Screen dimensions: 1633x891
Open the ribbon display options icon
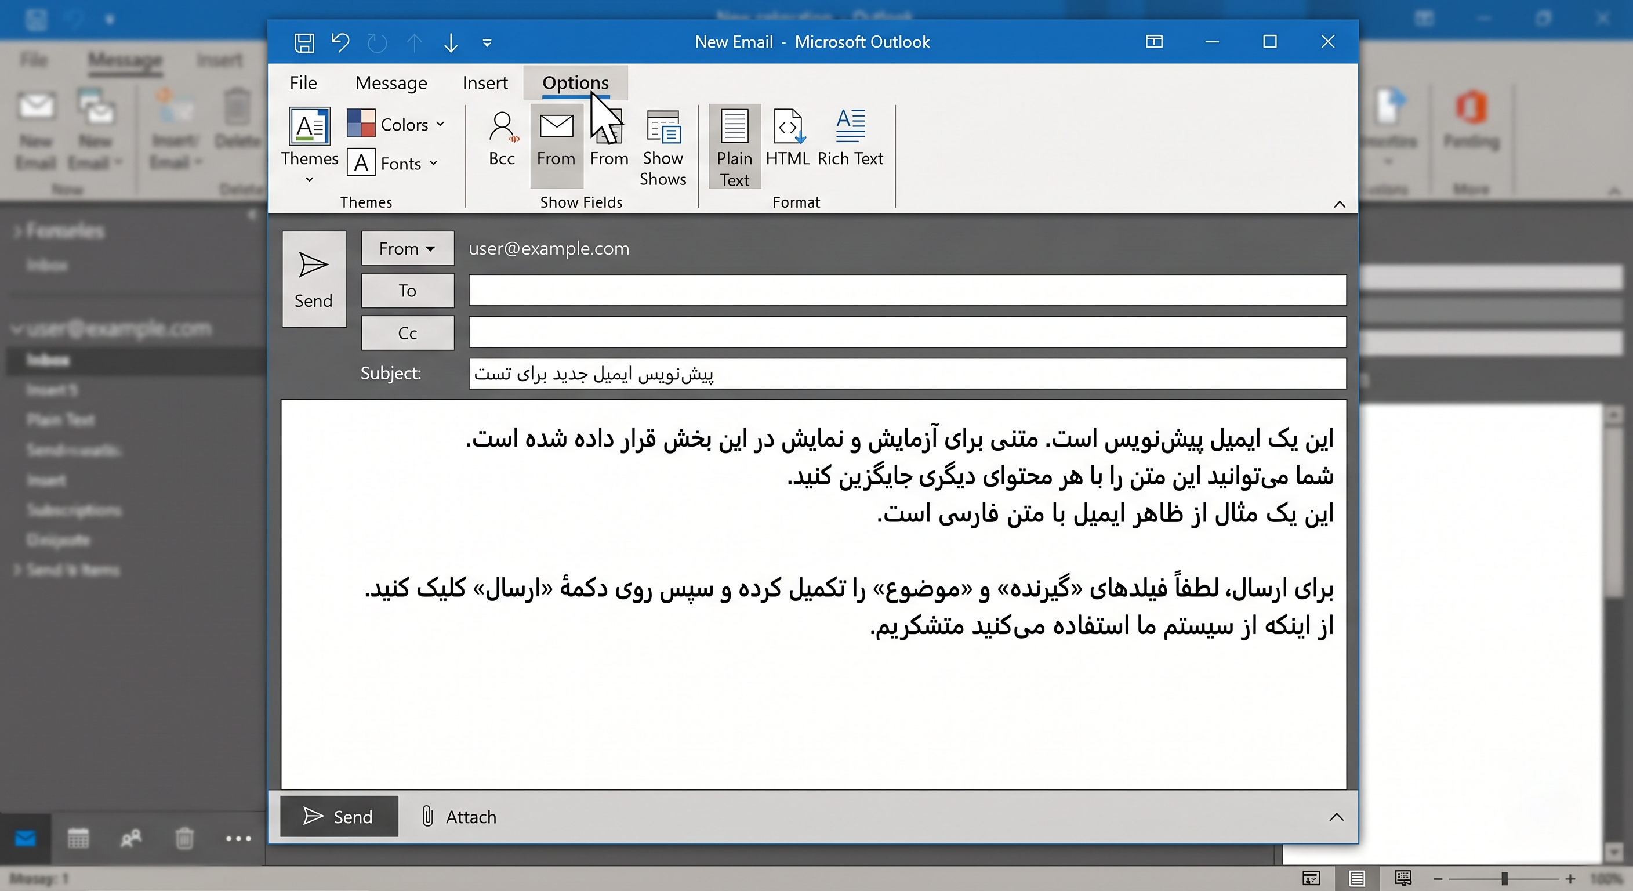click(x=1154, y=42)
